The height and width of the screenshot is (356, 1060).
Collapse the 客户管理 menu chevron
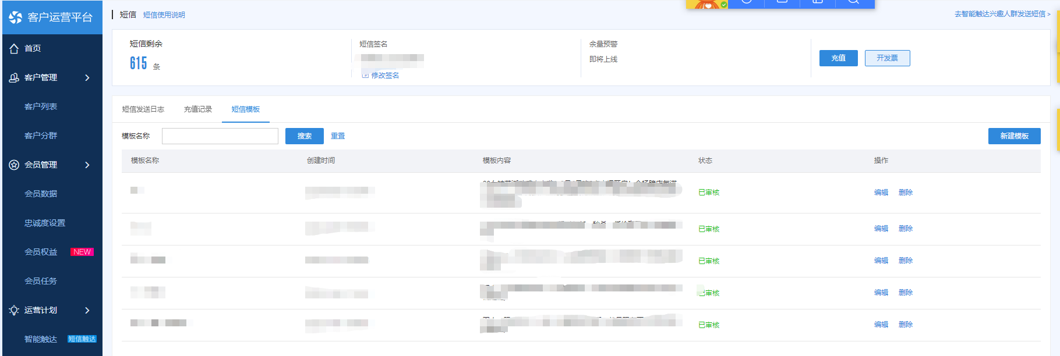[x=87, y=78]
